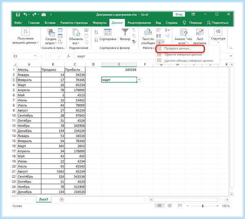The height and width of the screenshot is (219, 245).
Task: Click the vertical scrollbar down arrow
Action: 232,195
